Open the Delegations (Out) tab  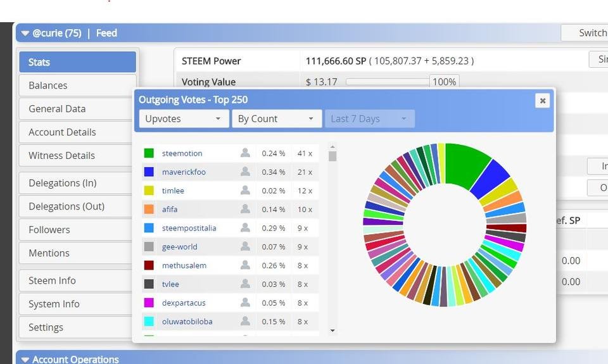click(77, 206)
